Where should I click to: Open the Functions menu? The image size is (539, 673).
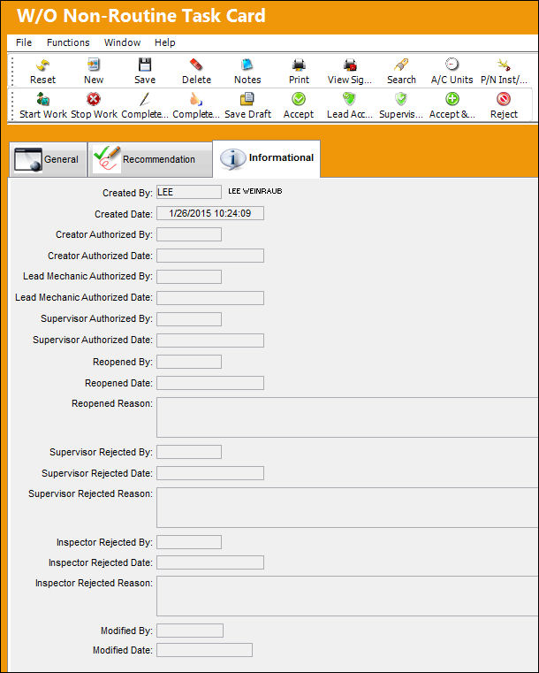click(x=68, y=42)
